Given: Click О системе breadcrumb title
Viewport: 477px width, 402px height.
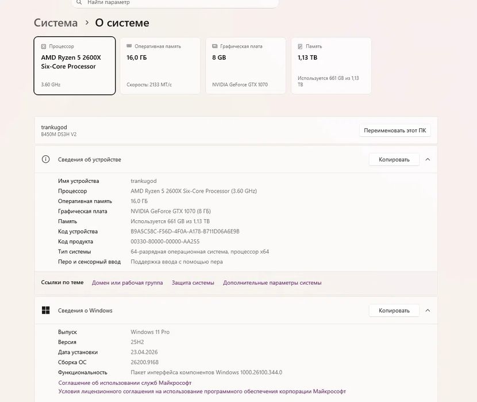Looking at the screenshot, I should (x=122, y=23).
